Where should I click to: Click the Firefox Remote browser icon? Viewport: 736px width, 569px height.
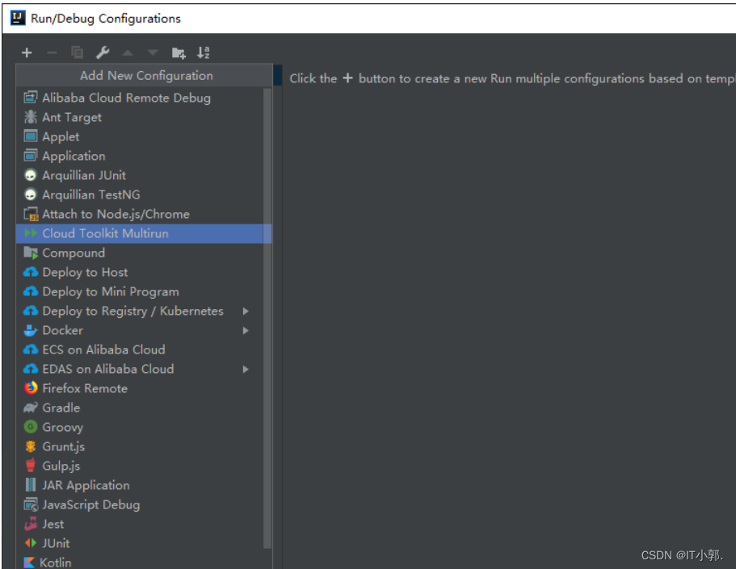(x=31, y=388)
